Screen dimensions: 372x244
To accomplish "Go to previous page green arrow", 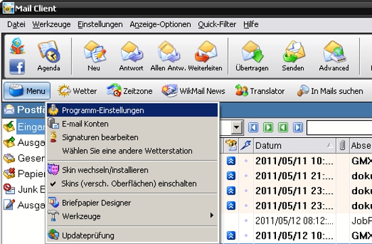I will [283, 127].
